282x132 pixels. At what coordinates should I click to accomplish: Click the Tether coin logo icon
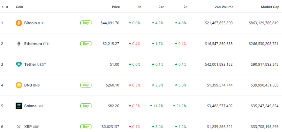(x=19, y=64)
